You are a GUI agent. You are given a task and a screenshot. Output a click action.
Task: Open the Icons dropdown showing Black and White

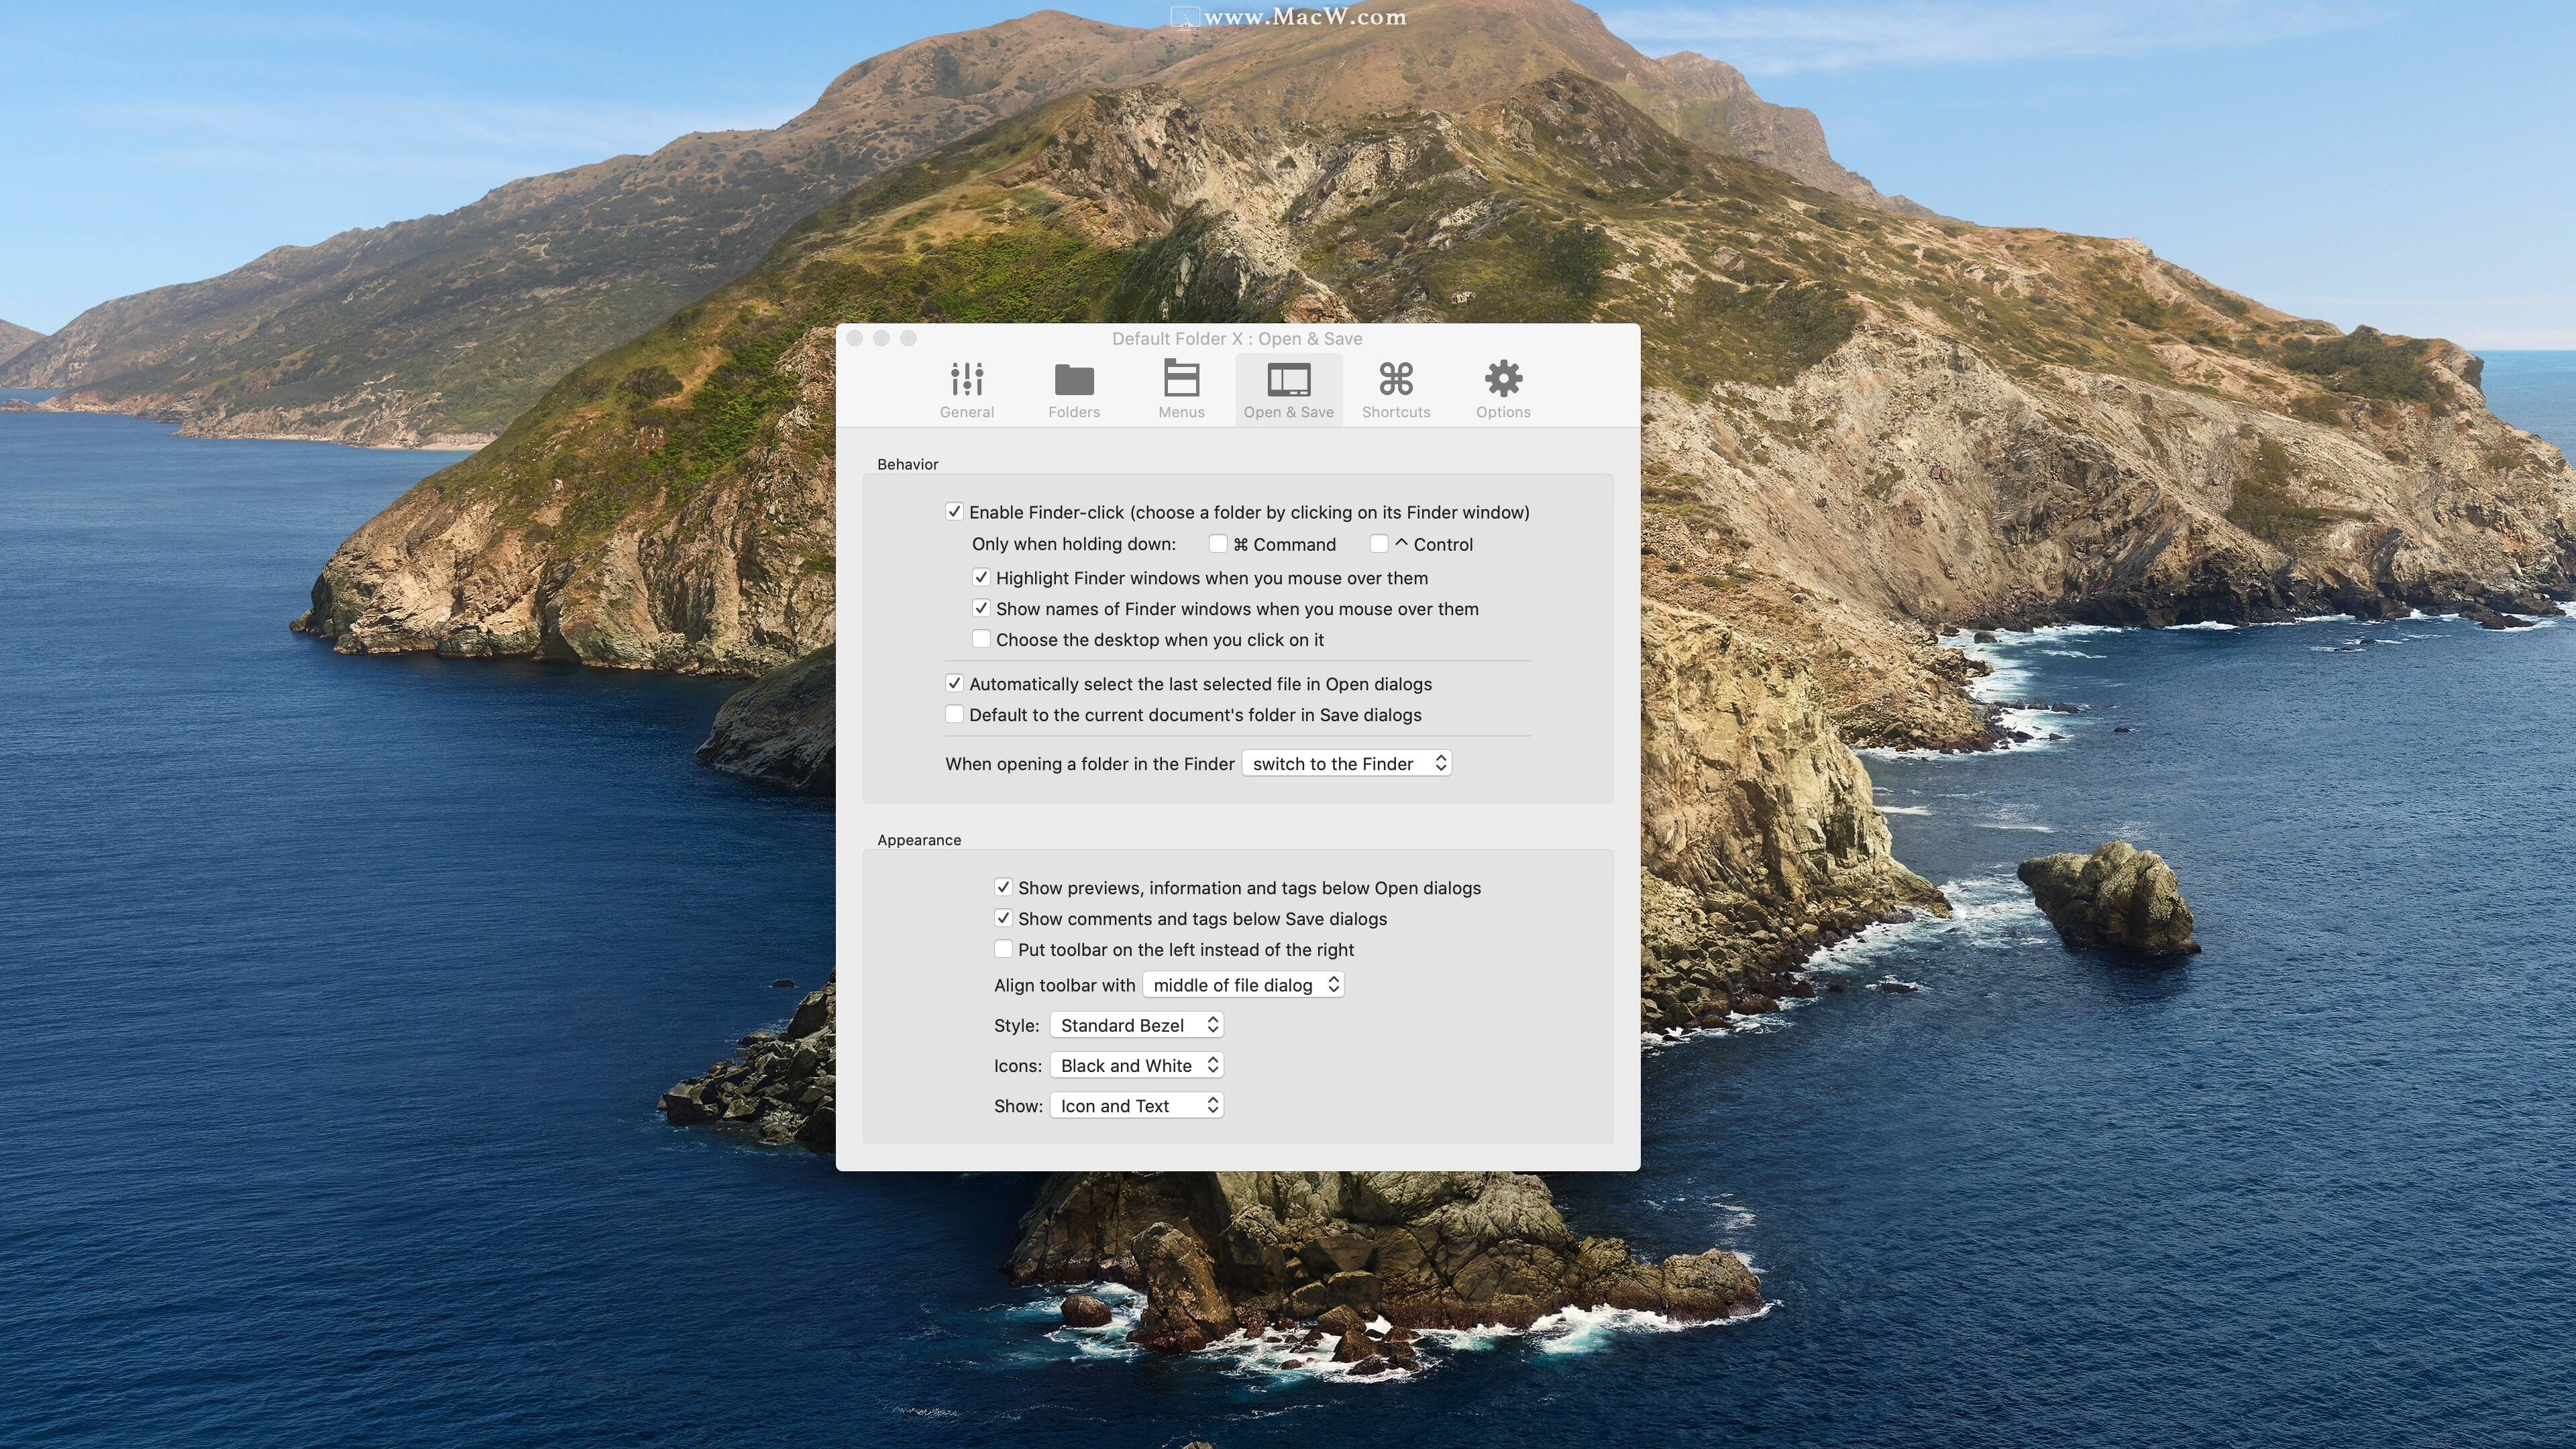point(1137,1066)
